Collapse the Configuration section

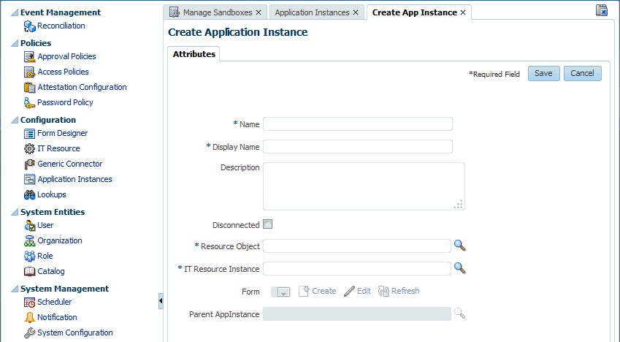(15, 120)
